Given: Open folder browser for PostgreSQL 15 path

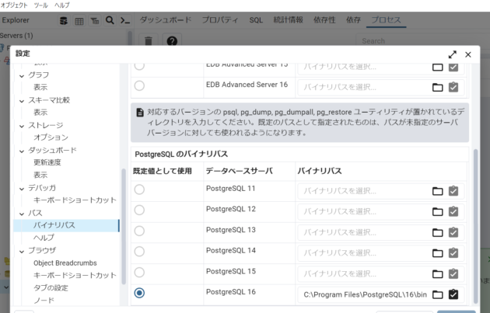Looking at the screenshot, I should pos(437,274).
